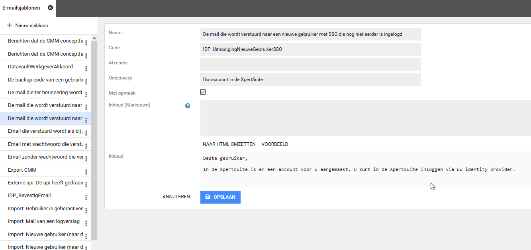
Task: Click Annuleren to cancel changes
Action: [176, 197]
